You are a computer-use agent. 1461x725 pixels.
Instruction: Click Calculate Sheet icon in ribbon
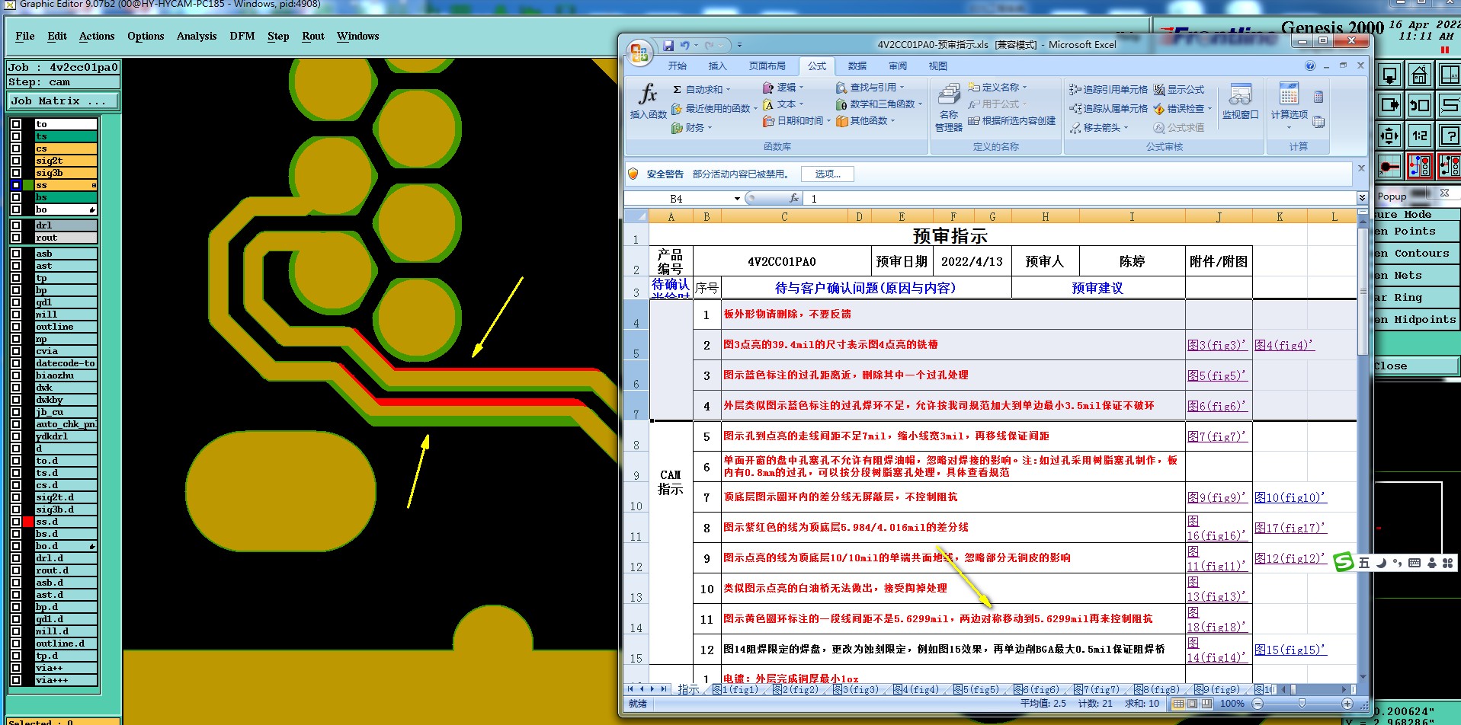pyautogui.click(x=1318, y=122)
